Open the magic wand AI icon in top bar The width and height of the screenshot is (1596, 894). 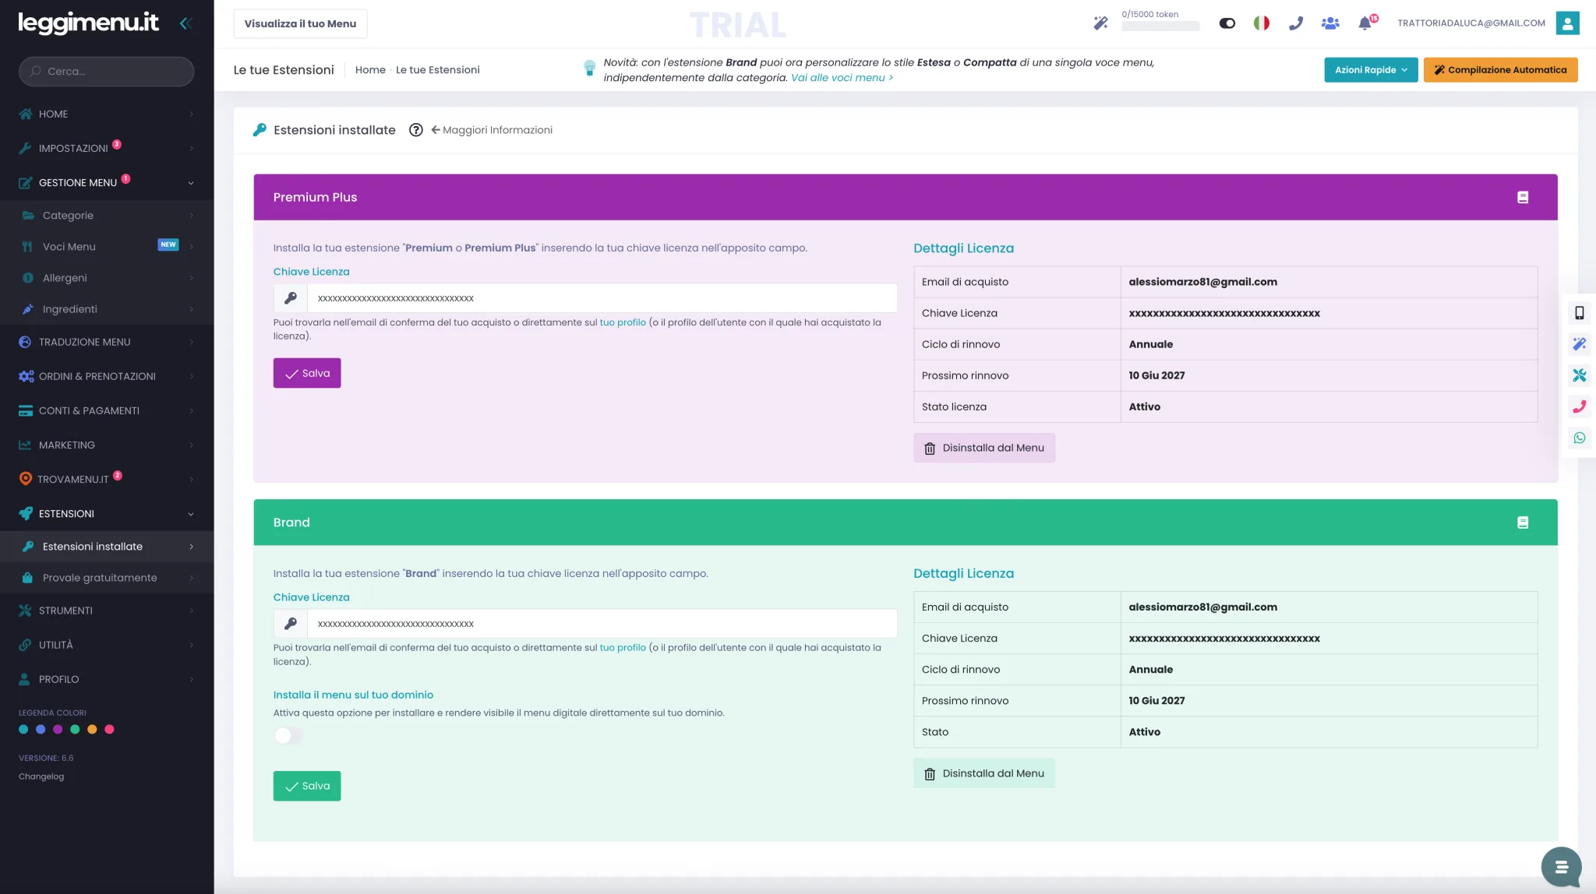(x=1100, y=23)
